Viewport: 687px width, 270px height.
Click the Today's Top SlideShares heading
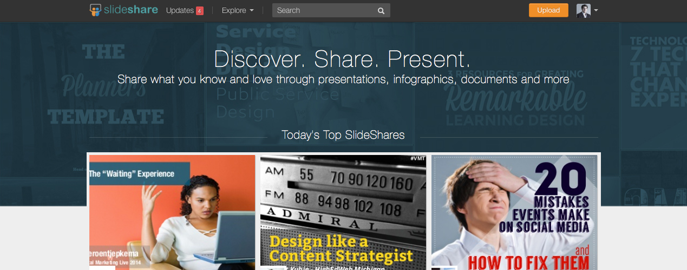pyautogui.click(x=343, y=134)
